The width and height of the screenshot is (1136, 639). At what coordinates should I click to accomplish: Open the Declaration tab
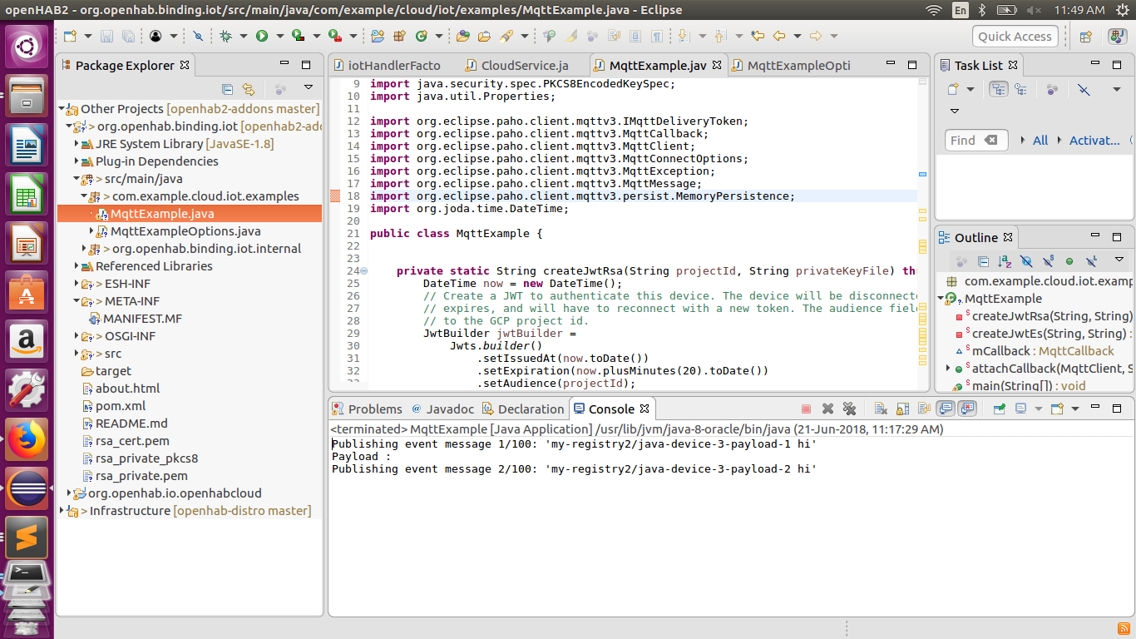tap(523, 409)
